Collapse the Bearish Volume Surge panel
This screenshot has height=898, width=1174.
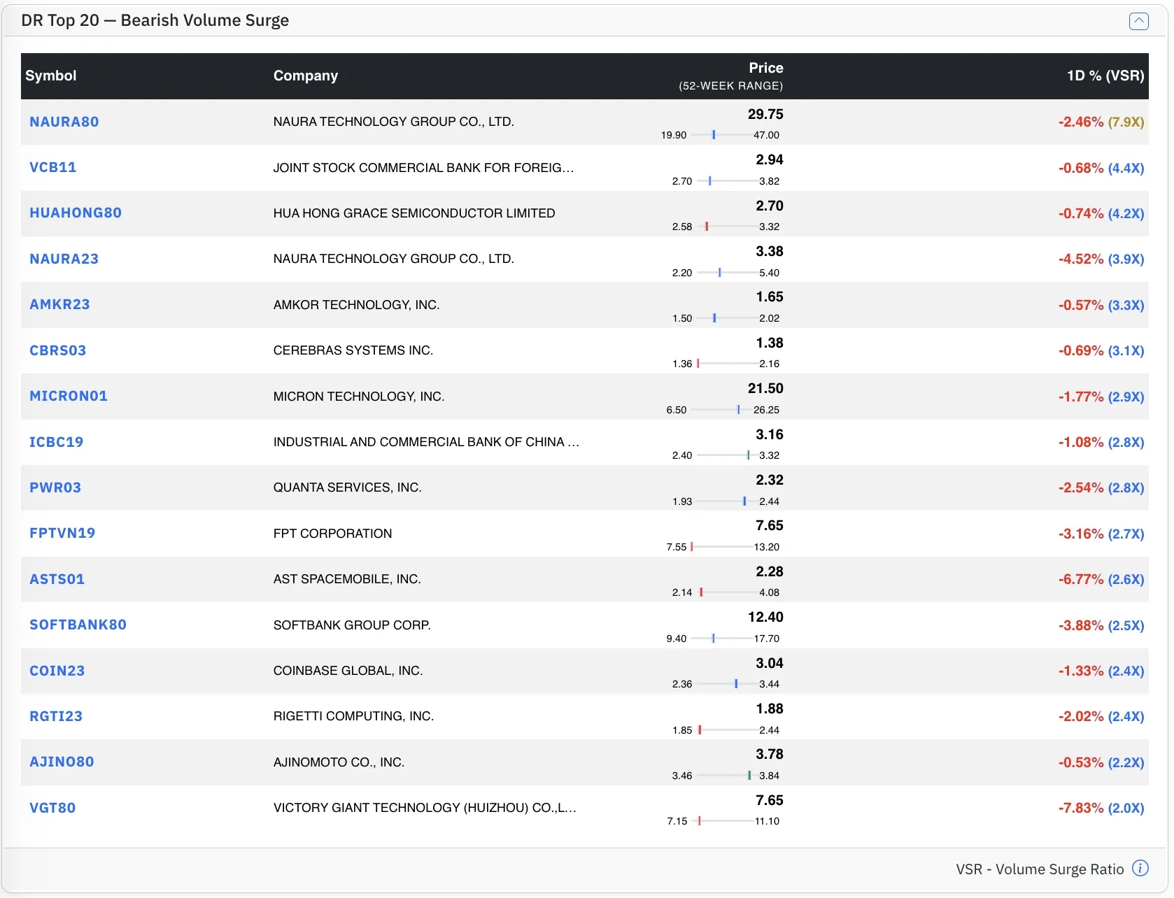click(x=1138, y=21)
